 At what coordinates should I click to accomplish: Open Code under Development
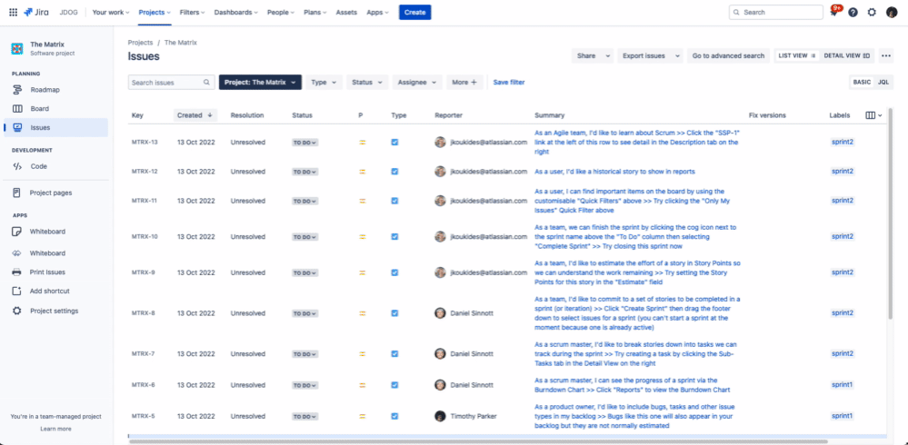coord(38,166)
